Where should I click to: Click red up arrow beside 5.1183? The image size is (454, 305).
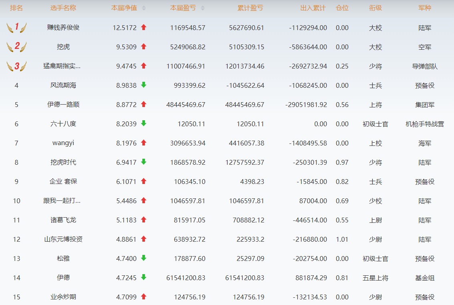pyautogui.click(x=143, y=220)
